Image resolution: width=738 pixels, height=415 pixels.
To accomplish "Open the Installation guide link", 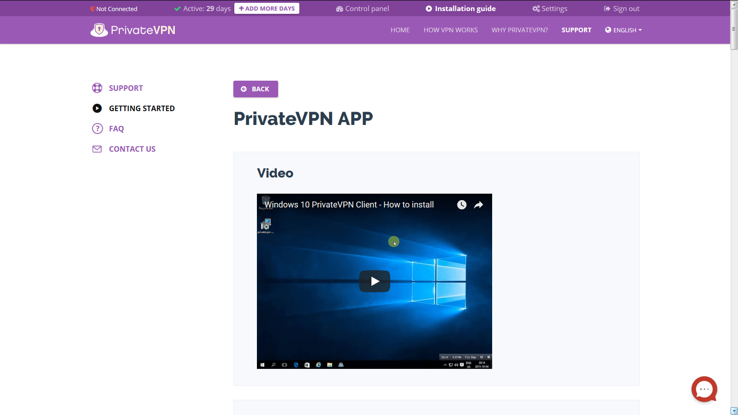I will pyautogui.click(x=460, y=9).
